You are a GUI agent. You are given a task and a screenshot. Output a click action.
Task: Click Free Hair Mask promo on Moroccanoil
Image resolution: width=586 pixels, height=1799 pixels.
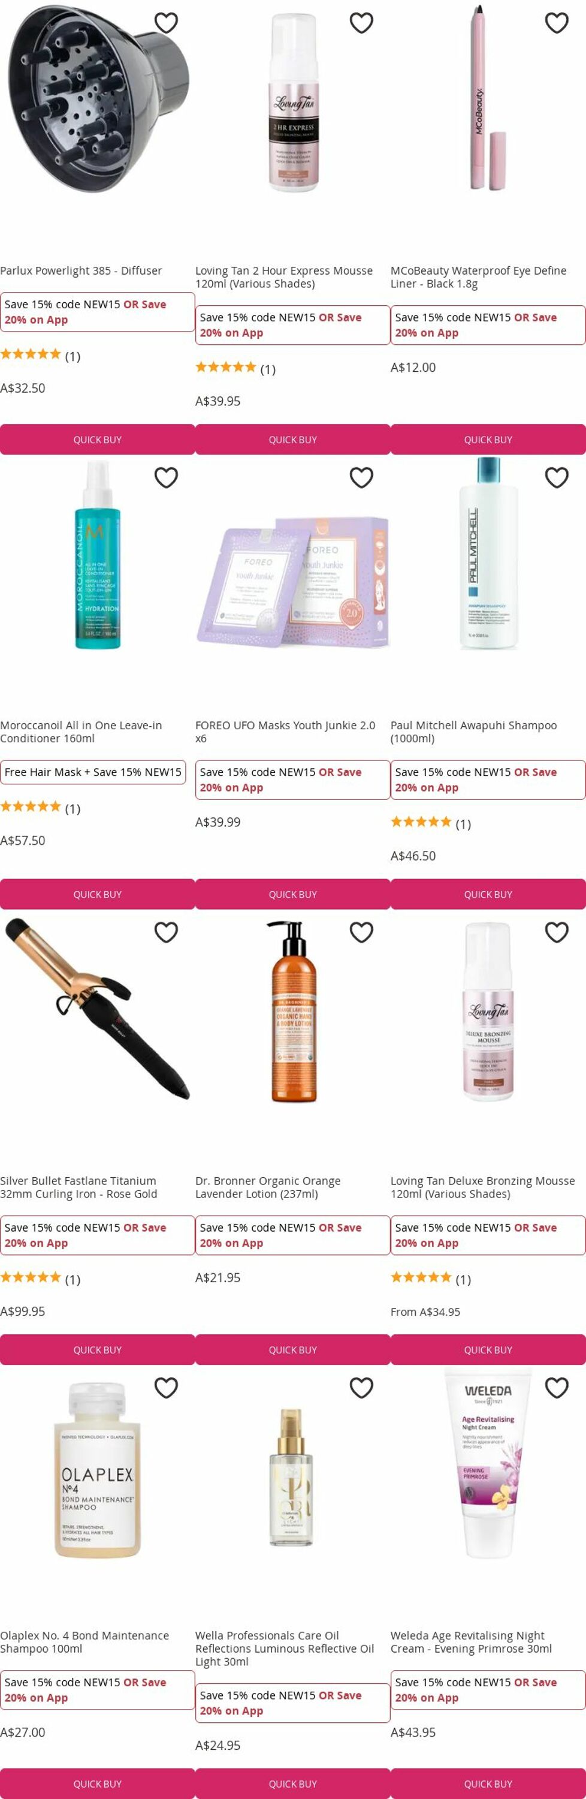(x=93, y=772)
